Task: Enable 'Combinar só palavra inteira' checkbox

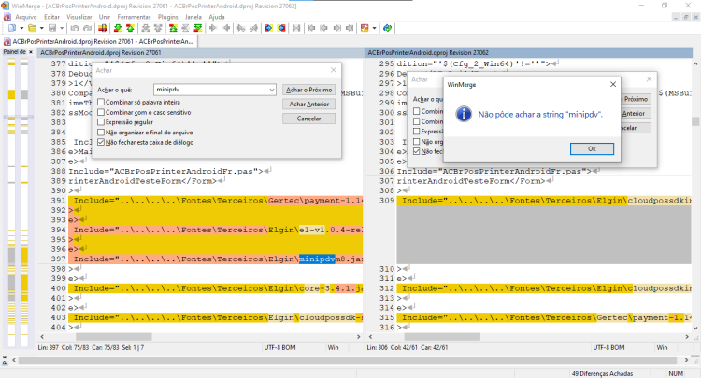Action: click(101, 102)
